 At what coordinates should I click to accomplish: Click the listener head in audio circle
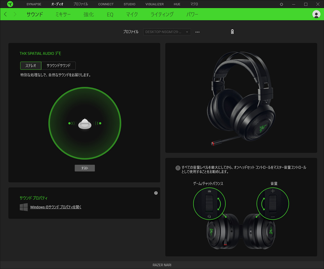pyautogui.click(x=85, y=124)
